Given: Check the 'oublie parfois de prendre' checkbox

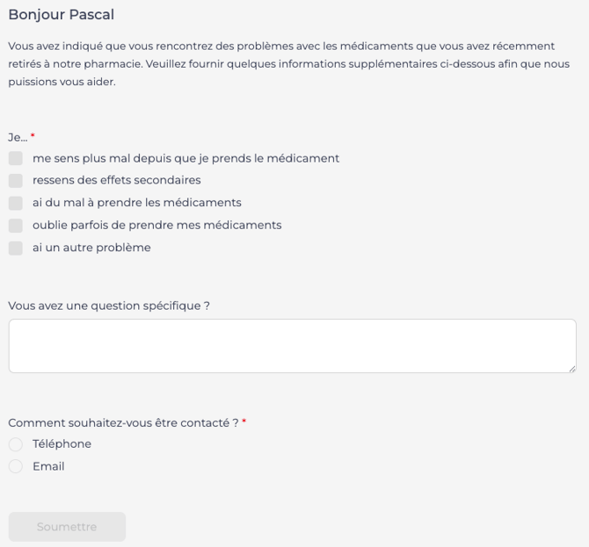Looking at the screenshot, I should [16, 226].
